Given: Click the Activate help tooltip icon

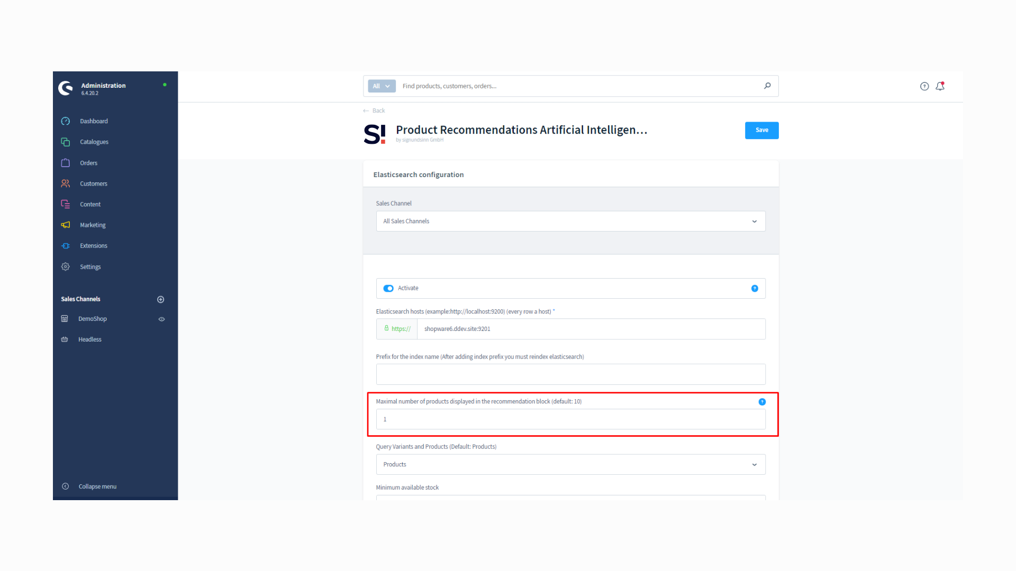Looking at the screenshot, I should pyautogui.click(x=755, y=288).
